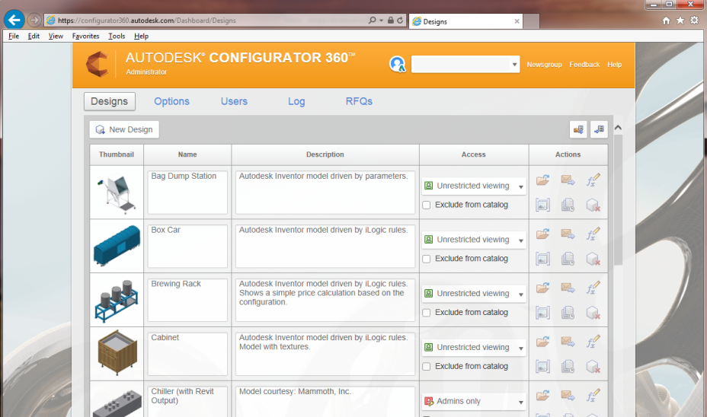Open browser settings gear icon
707x417 pixels.
(694, 21)
